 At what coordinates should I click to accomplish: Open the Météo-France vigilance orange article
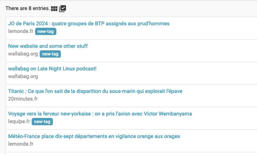coord(94,136)
